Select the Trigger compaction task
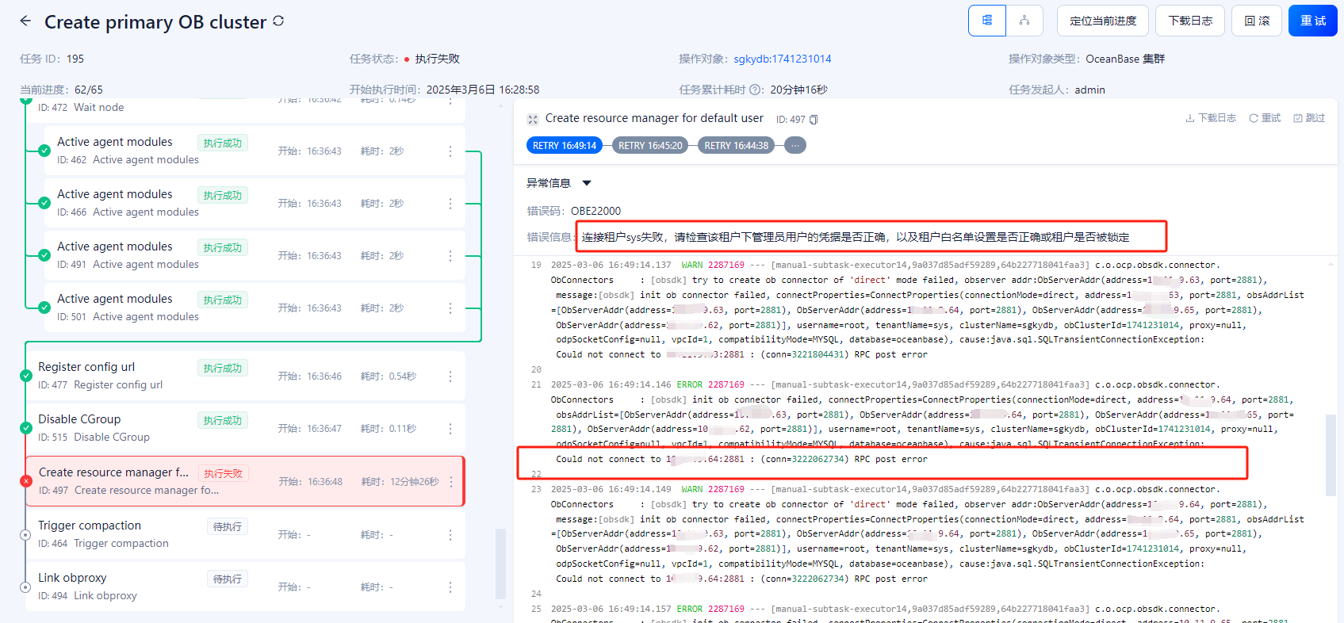Screen dimensions: 1344x623 [245, 534]
